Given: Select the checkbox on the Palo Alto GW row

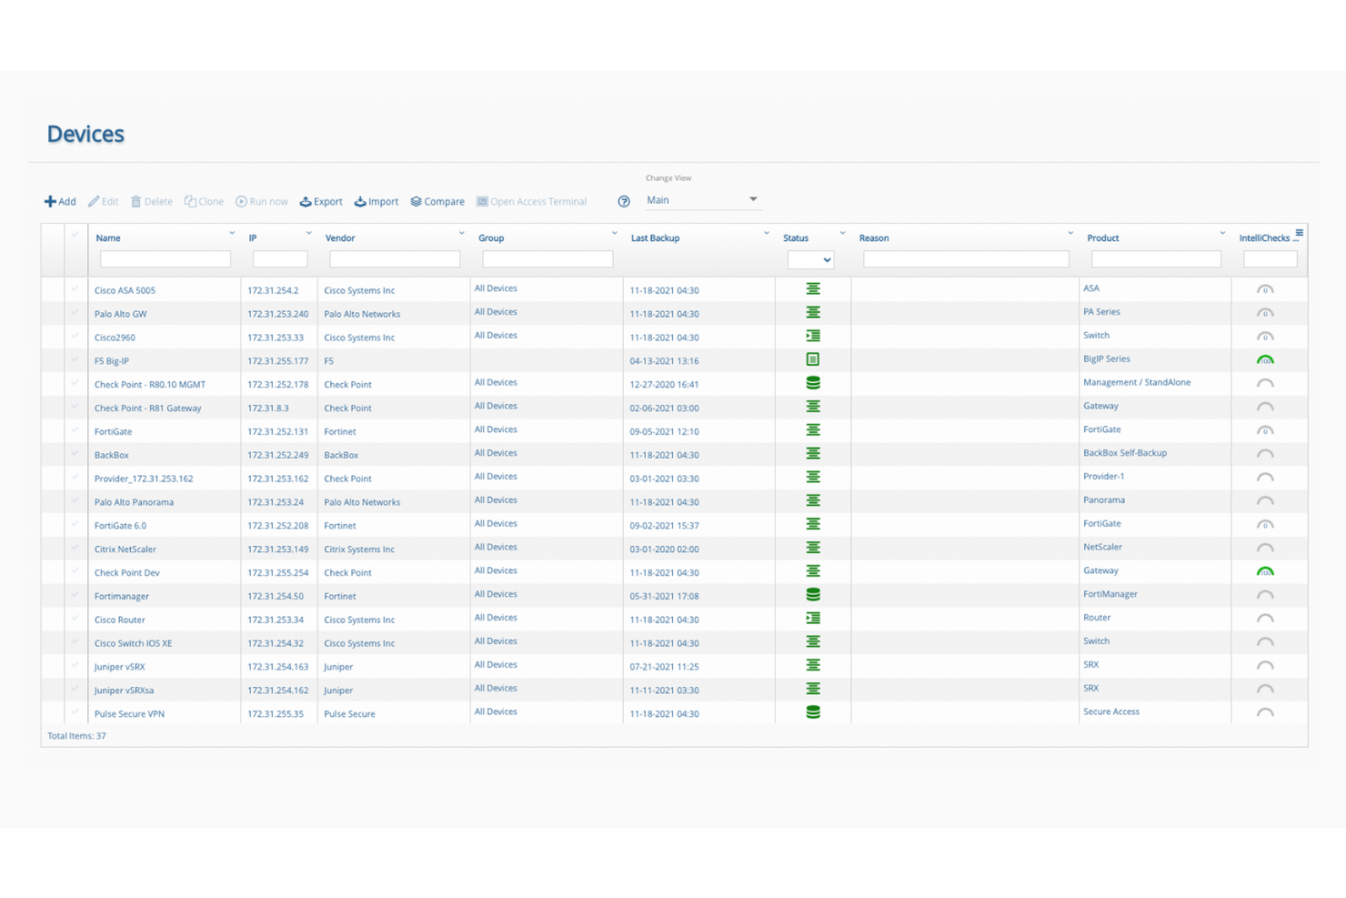Looking at the screenshot, I should coord(75,313).
